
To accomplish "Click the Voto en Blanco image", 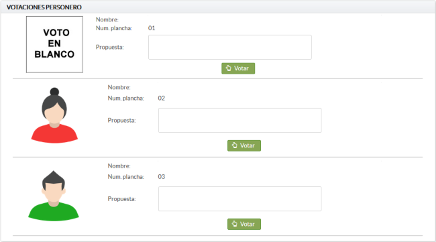I will pos(54,44).
